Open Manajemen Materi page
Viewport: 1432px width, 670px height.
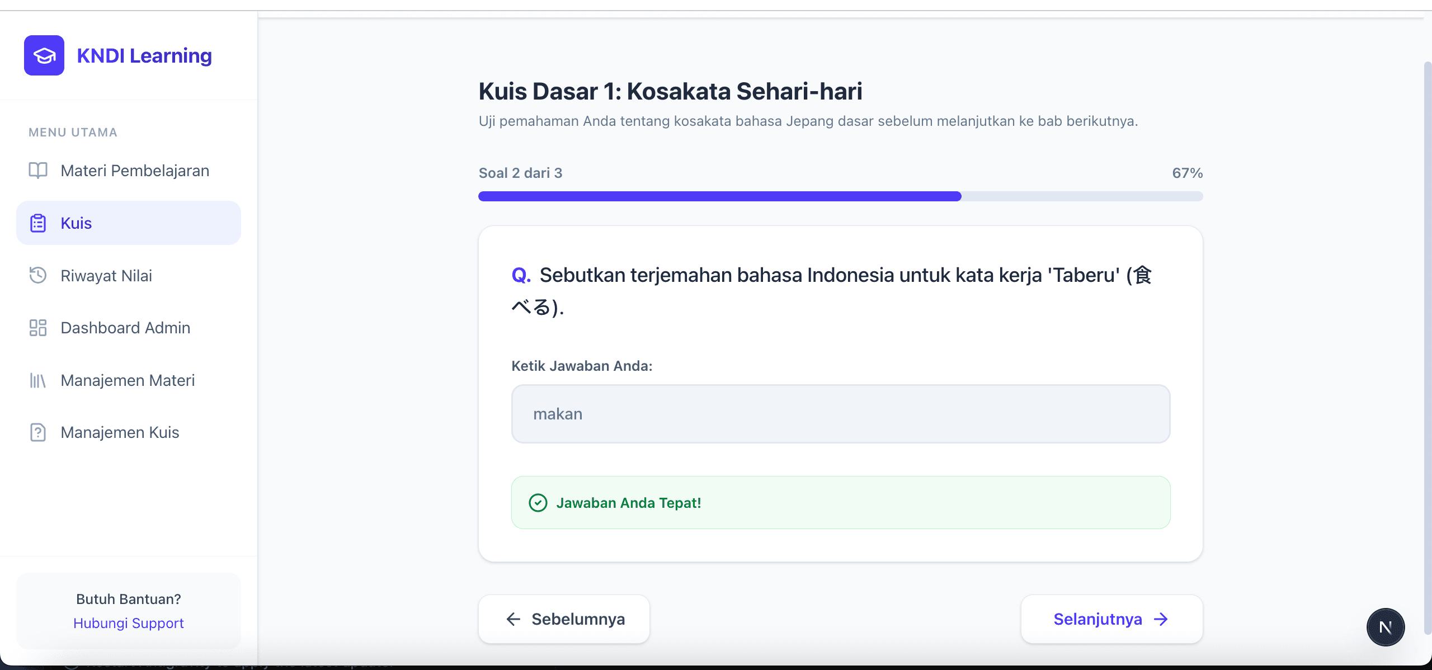(129, 380)
